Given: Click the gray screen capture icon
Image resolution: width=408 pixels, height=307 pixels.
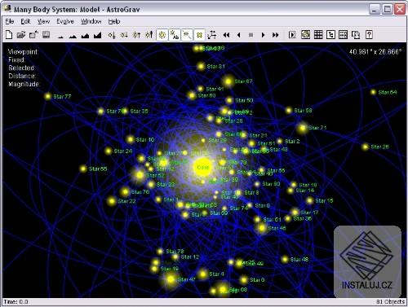Looking at the screenshot, I should 46,35.
